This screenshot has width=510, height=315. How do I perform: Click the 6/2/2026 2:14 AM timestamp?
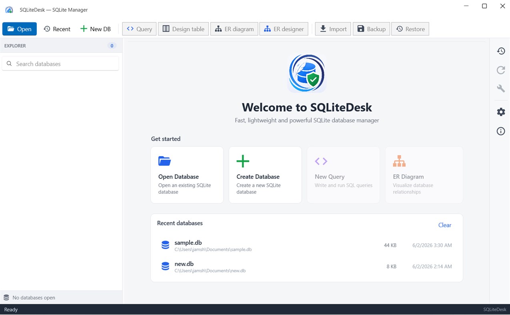(432, 267)
